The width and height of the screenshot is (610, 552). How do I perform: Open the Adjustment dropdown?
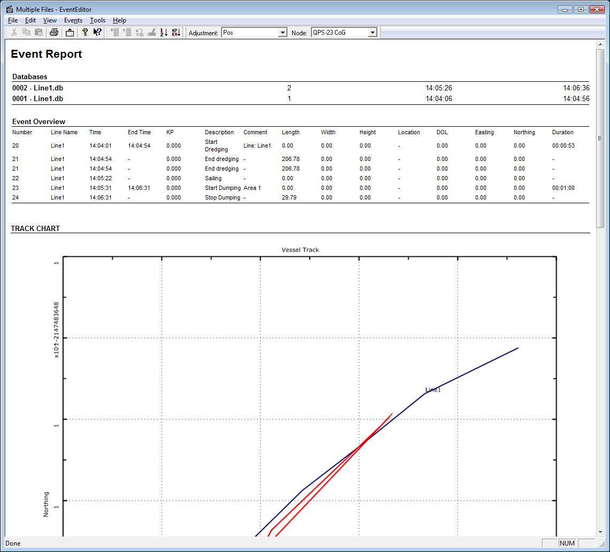click(283, 33)
